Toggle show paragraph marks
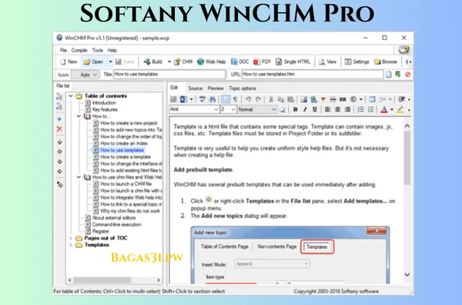This screenshot has height=305, width=462. click(x=235, y=99)
